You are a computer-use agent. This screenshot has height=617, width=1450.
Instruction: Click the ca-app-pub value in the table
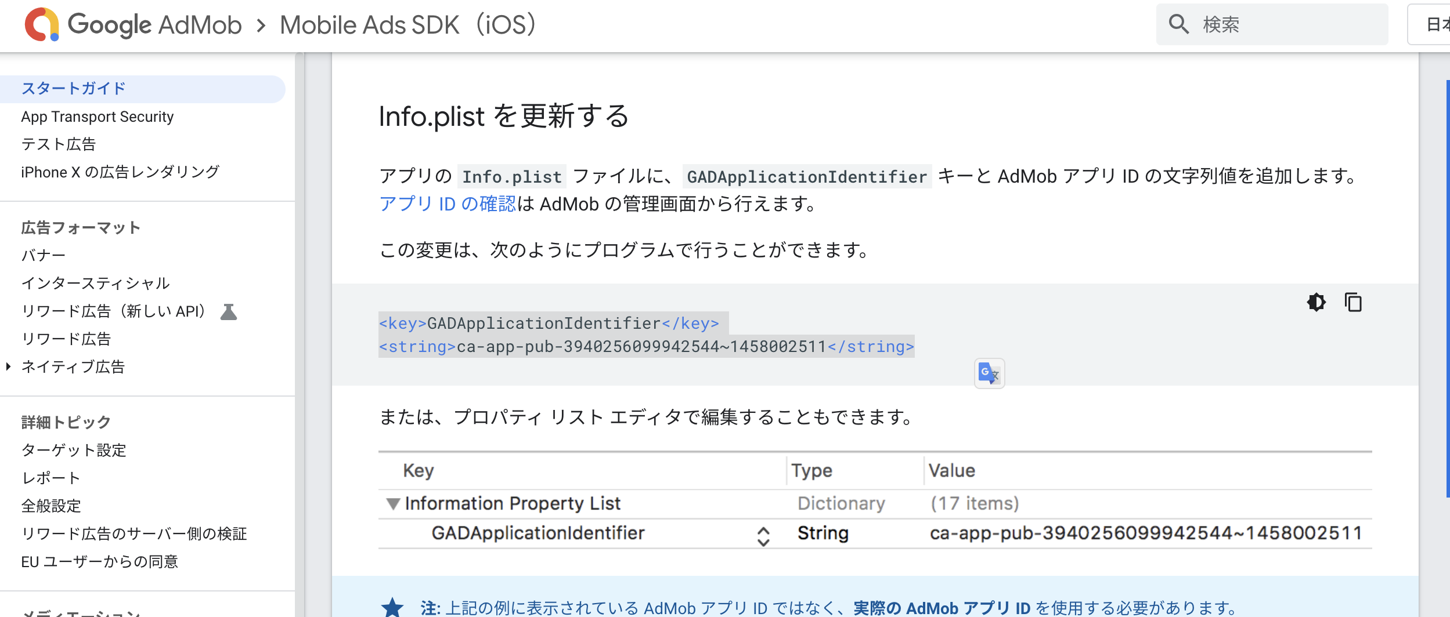point(1146,533)
